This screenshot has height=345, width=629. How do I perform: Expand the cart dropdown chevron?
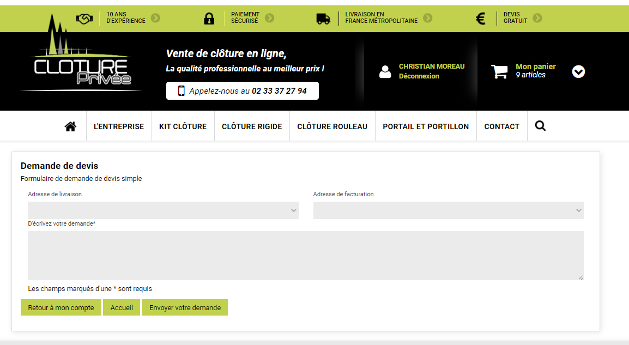pos(578,72)
